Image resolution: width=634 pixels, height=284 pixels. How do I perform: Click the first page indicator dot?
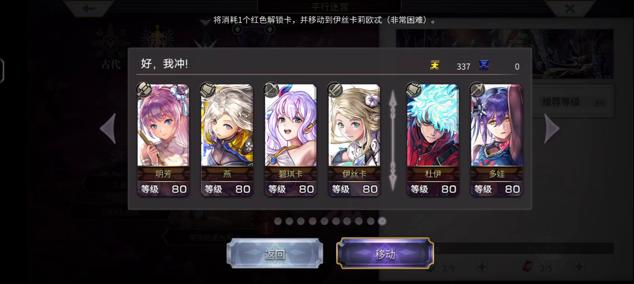[x=278, y=221]
